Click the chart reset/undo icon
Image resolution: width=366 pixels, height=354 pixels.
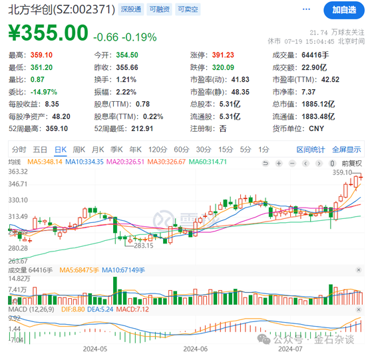(x=266, y=163)
